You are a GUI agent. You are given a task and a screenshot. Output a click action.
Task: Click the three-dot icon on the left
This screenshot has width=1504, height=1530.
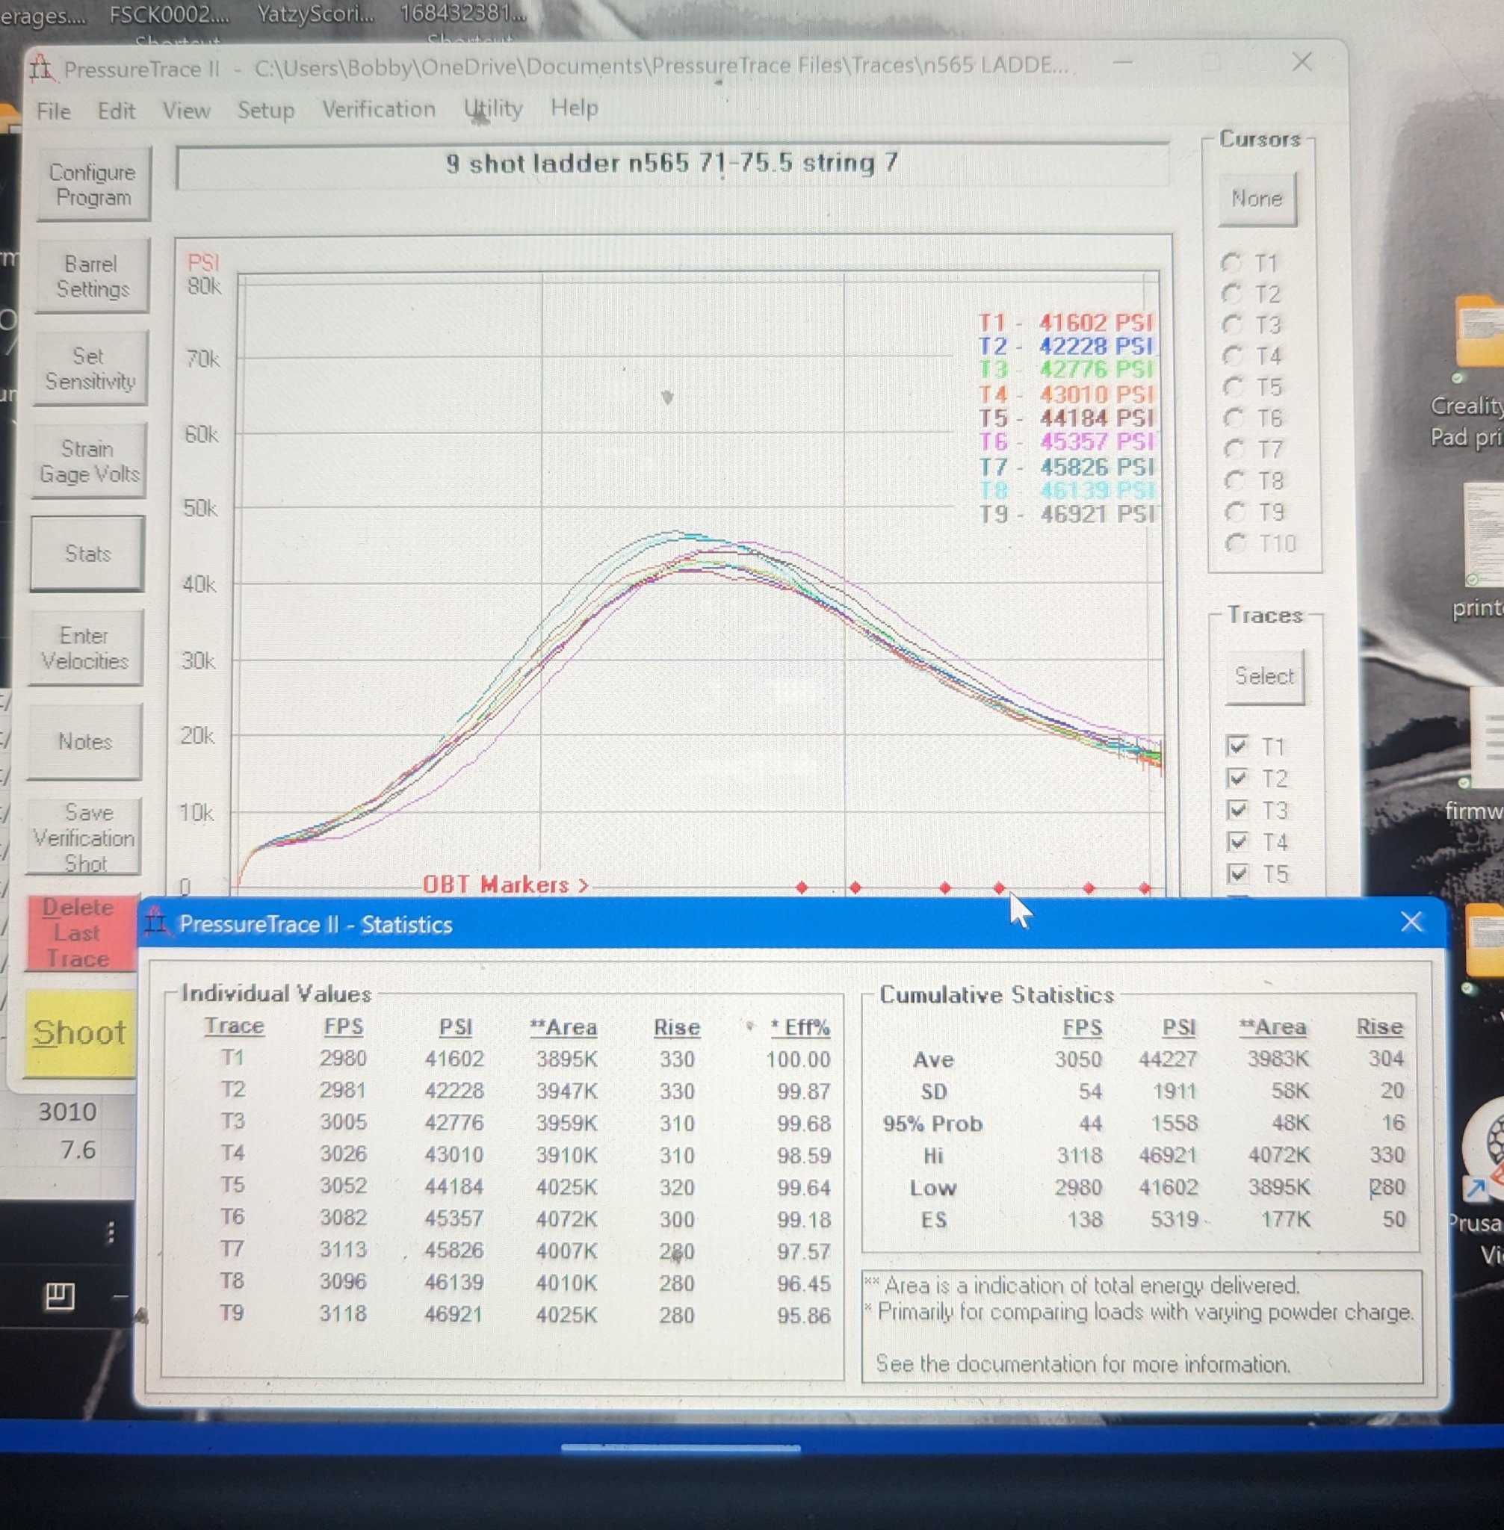click(x=111, y=1232)
